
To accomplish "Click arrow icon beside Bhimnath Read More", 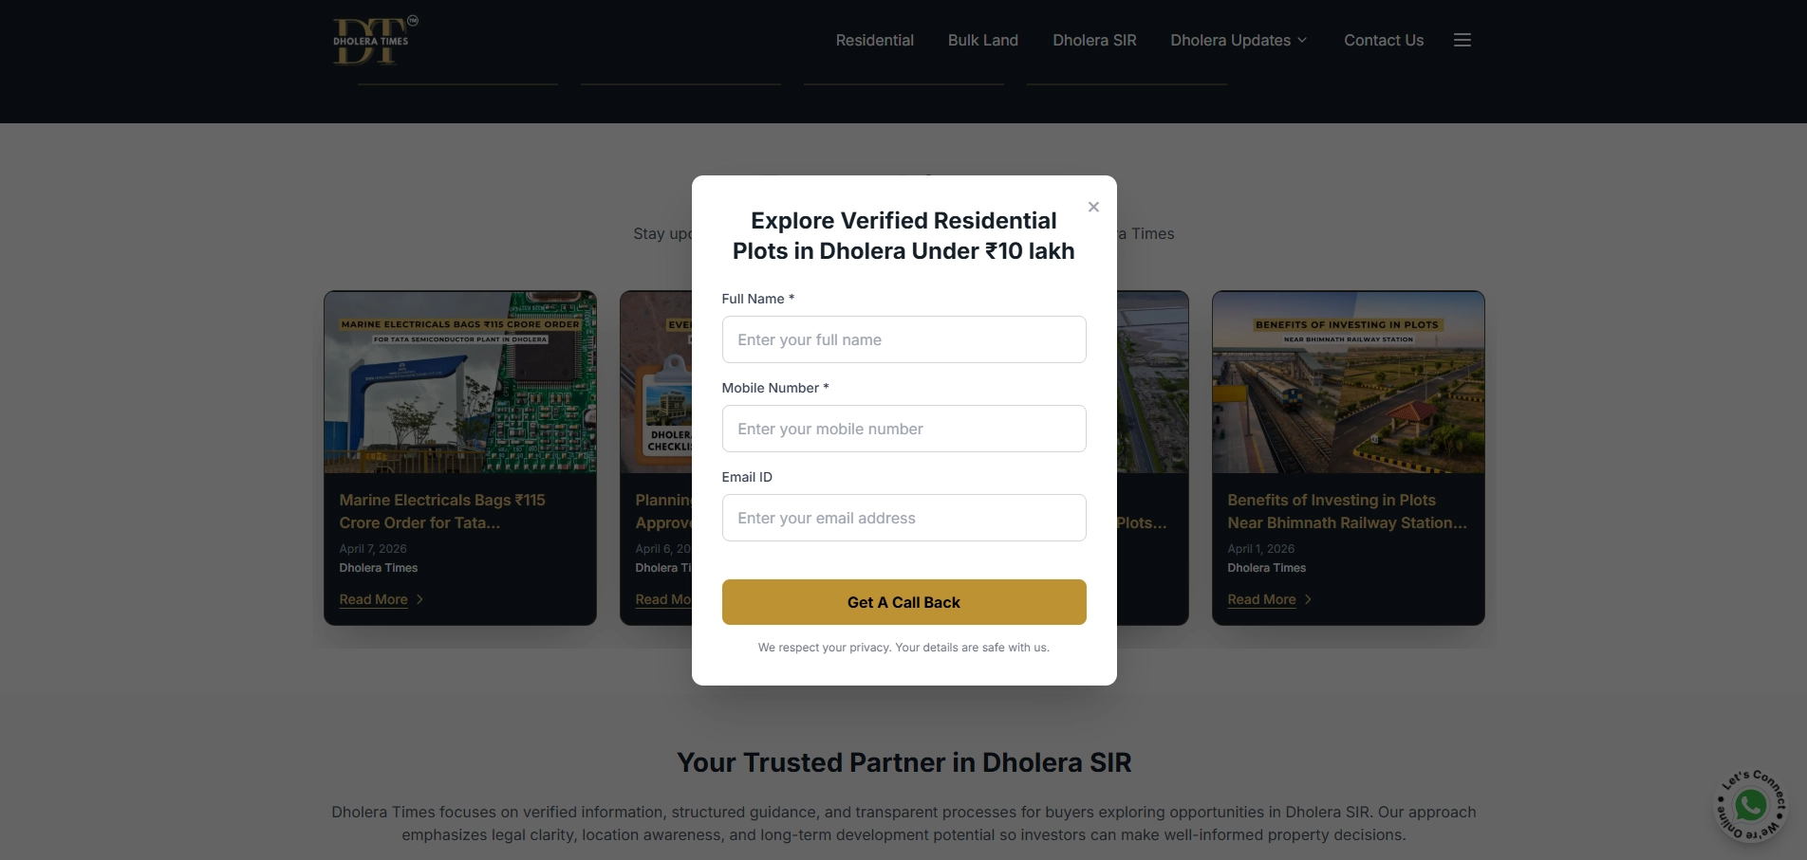I will click(1308, 599).
